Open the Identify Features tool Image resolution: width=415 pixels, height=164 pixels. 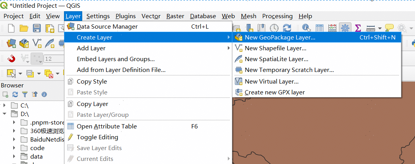pyautogui.click(x=306, y=28)
